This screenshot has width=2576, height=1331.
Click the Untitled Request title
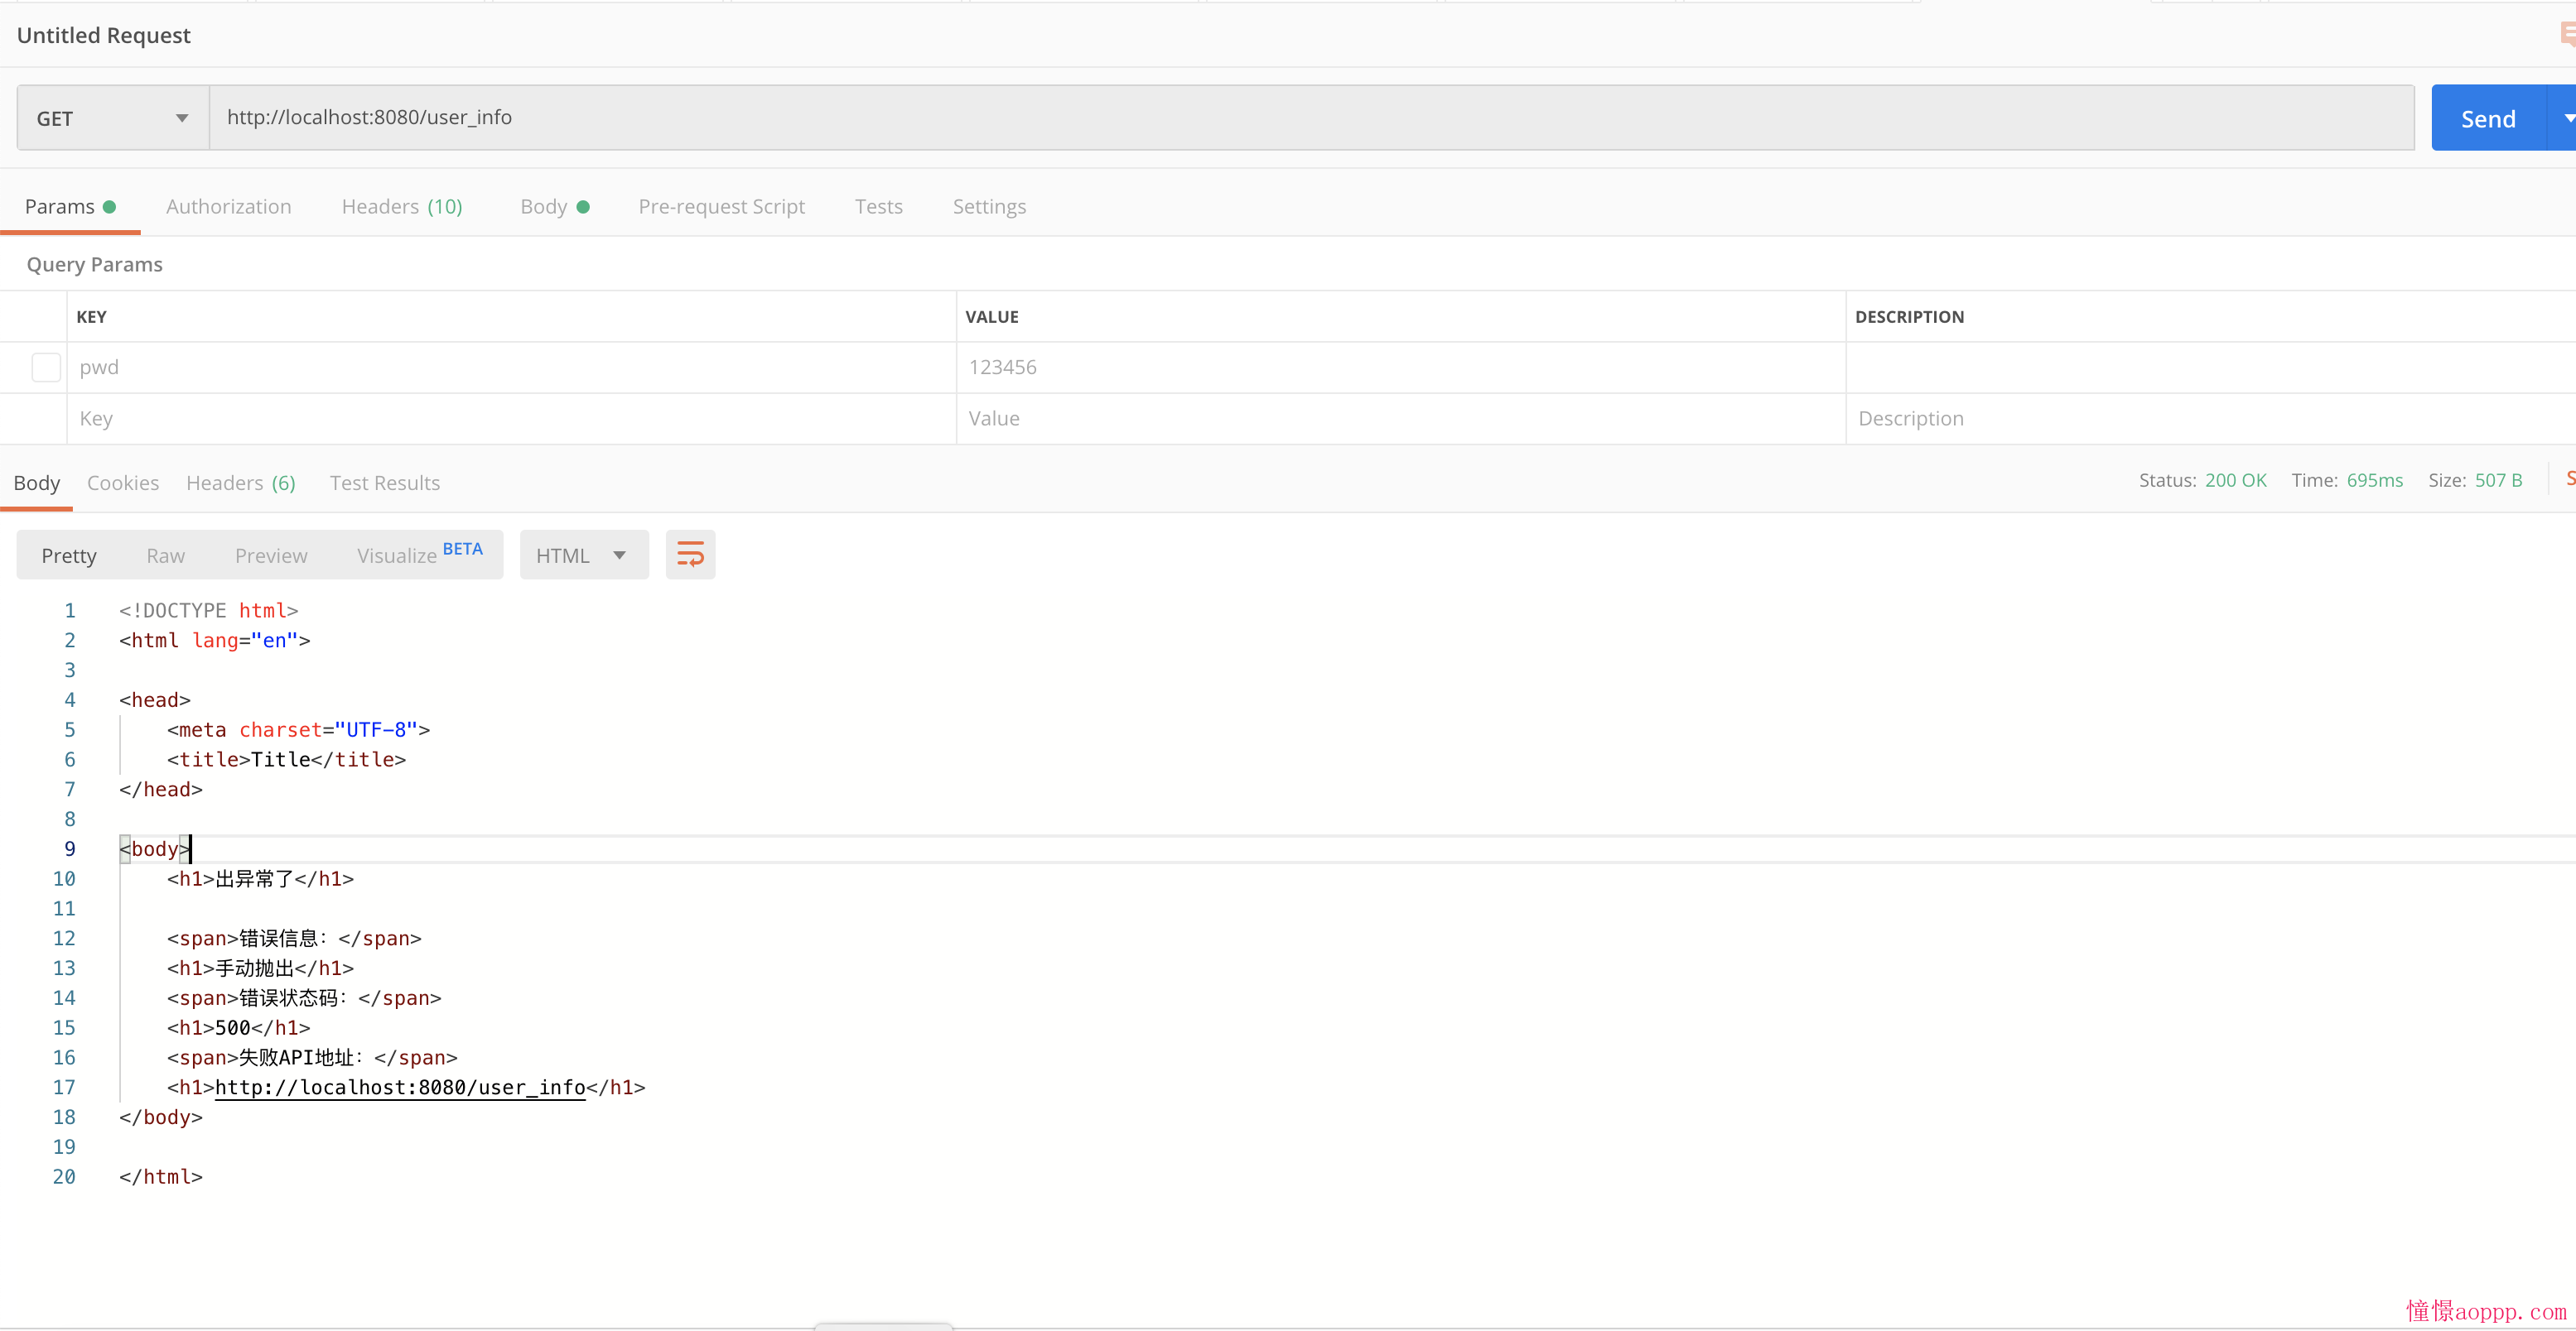click(x=104, y=35)
